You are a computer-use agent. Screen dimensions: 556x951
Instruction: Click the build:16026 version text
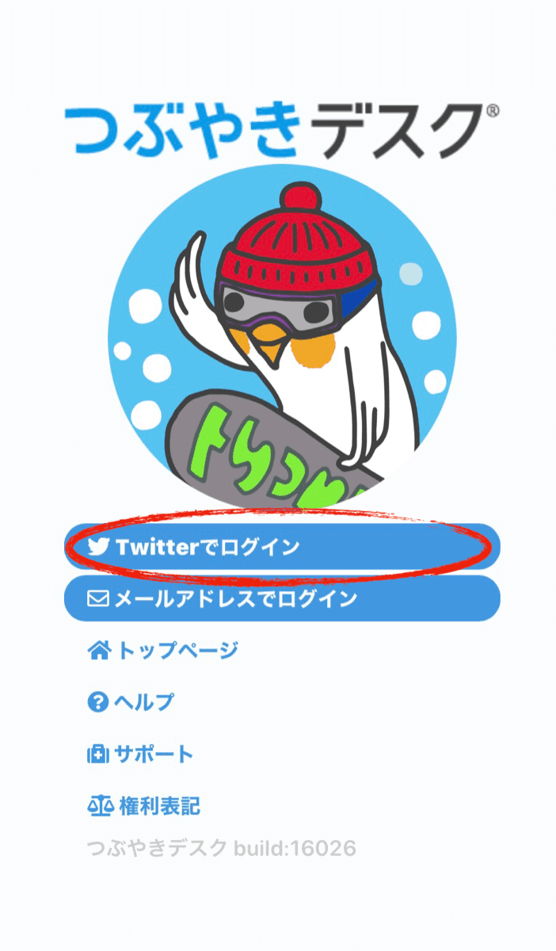(295, 849)
